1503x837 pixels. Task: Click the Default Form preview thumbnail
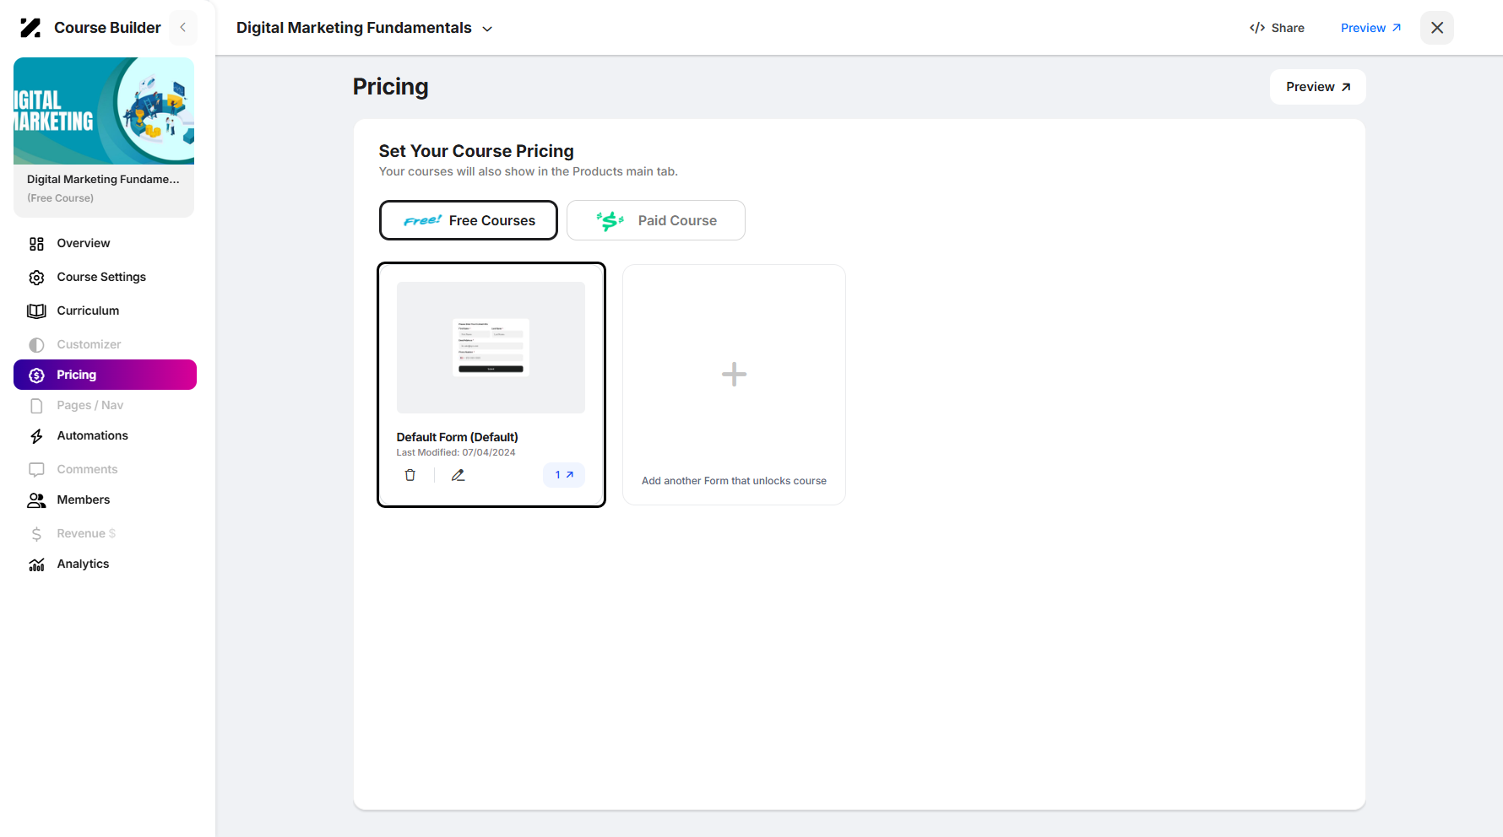point(491,348)
